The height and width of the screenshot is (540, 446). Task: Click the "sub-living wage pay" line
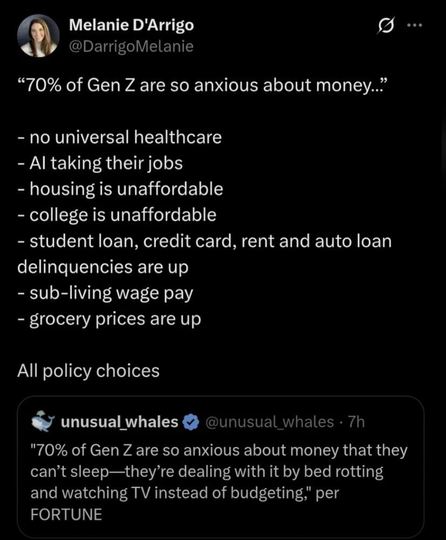click(105, 293)
